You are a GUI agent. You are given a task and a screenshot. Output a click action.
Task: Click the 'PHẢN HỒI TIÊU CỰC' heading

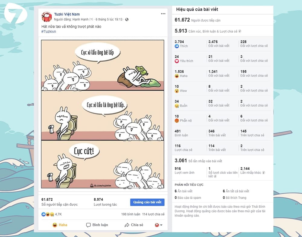[x=189, y=185]
